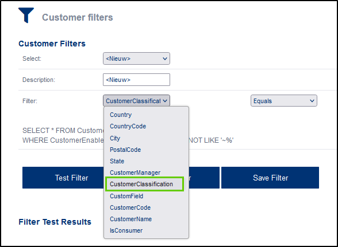Choose the highlighted CustomerClassification option
Screen dimensions: 338x247
144,184
